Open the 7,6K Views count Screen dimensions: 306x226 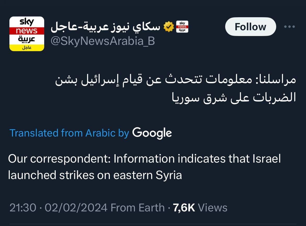point(200,208)
